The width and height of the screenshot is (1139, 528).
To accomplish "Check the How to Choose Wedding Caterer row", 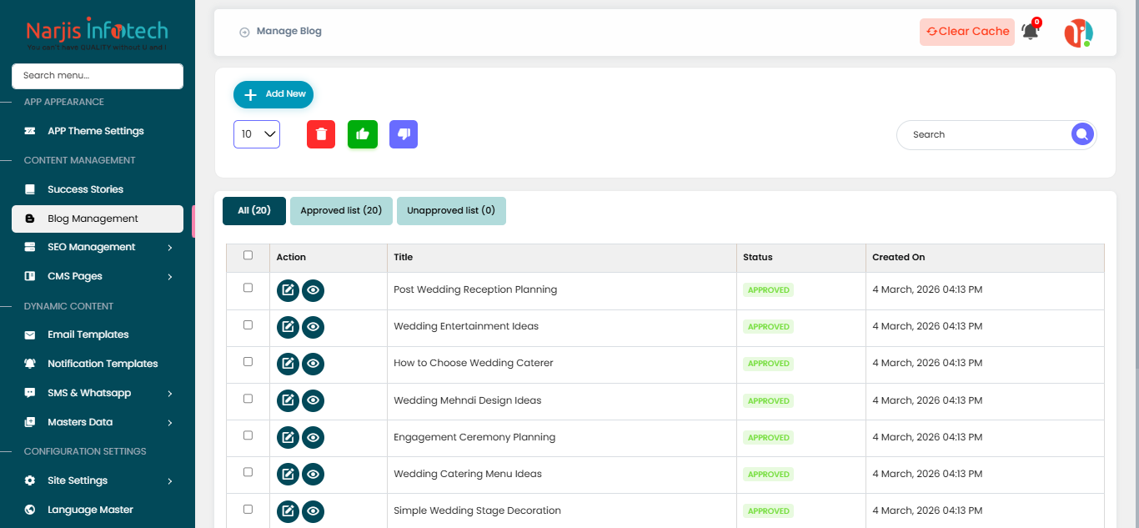I will click(248, 361).
